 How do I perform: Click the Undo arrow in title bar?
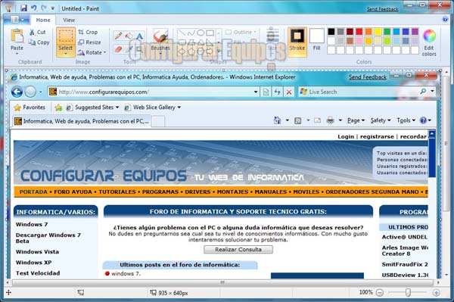pyautogui.click(x=34, y=8)
